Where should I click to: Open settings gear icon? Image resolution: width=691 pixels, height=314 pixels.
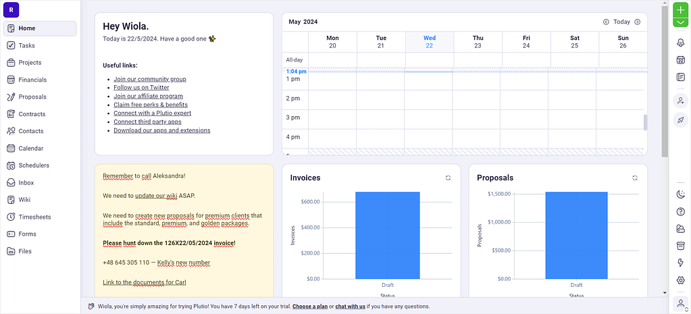pos(680,280)
